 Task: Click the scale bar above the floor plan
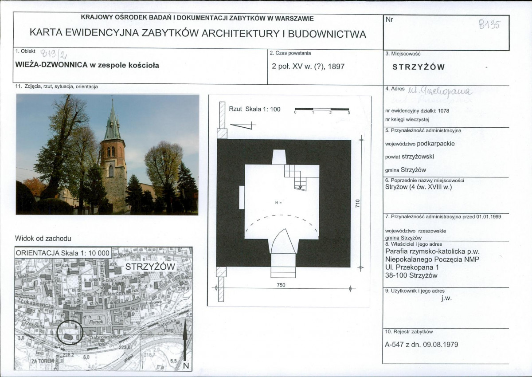coord(322,111)
